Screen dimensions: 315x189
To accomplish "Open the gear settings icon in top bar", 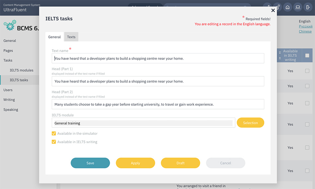I will click(278, 7).
